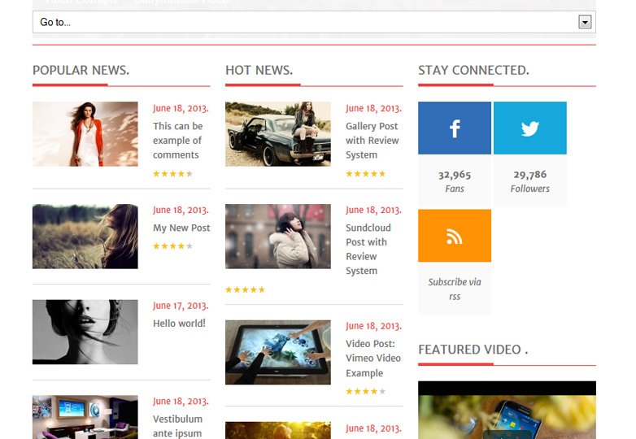636x439 pixels.
Task: Click 'Subscribe via rss' text
Action: [455, 289]
